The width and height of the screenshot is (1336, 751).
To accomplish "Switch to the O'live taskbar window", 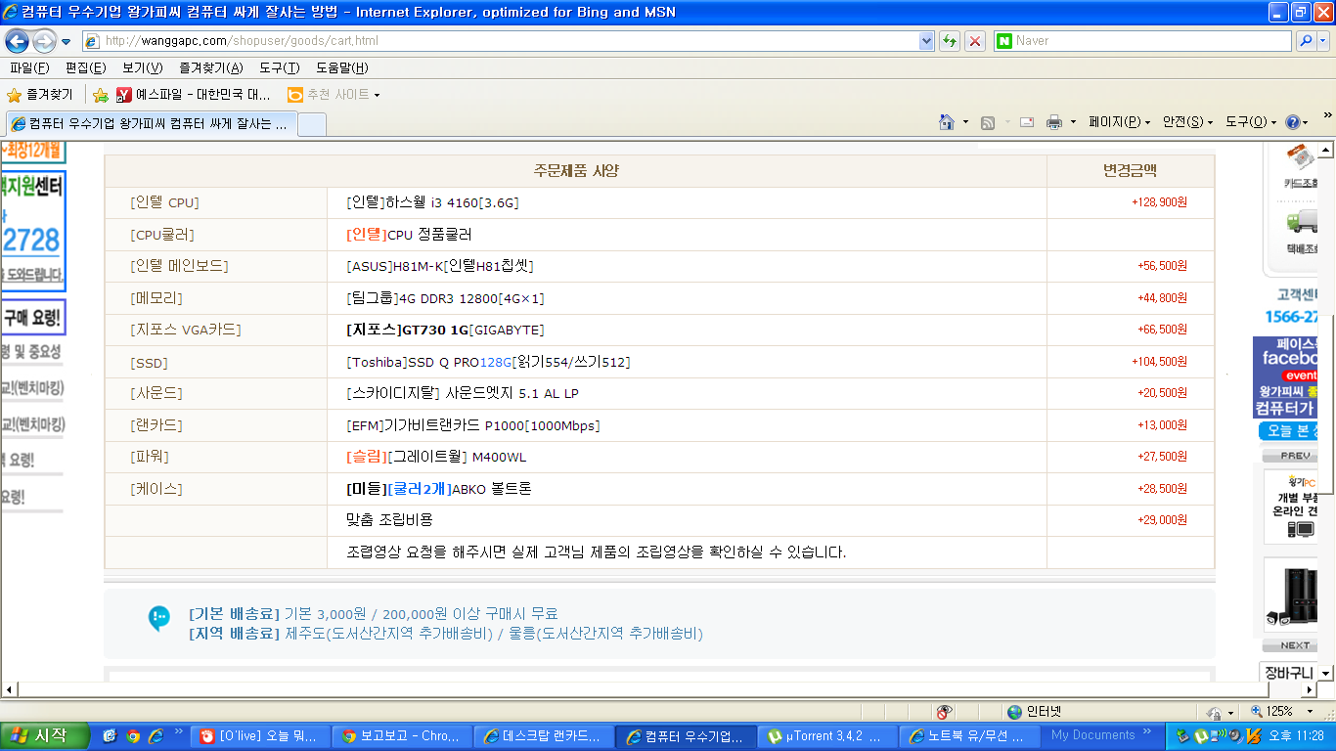I will point(259,736).
